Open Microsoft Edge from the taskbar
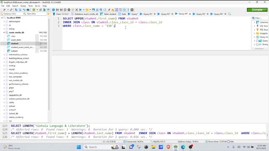 click(x=183, y=147)
